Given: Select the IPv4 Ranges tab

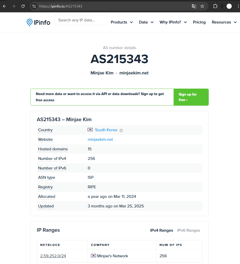Looking at the screenshot, I should click(161, 230).
